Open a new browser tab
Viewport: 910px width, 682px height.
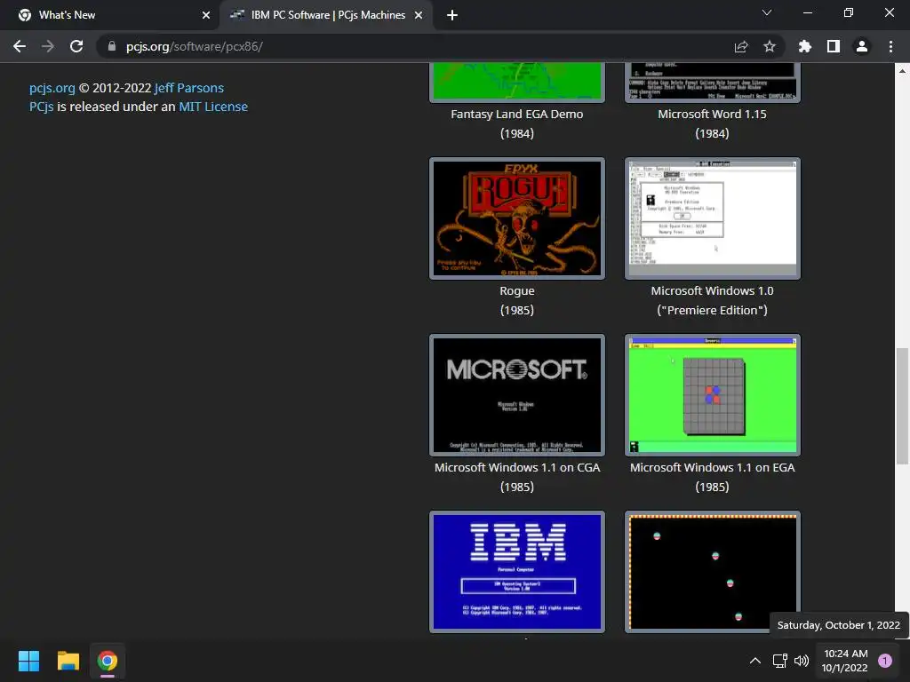point(452,15)
